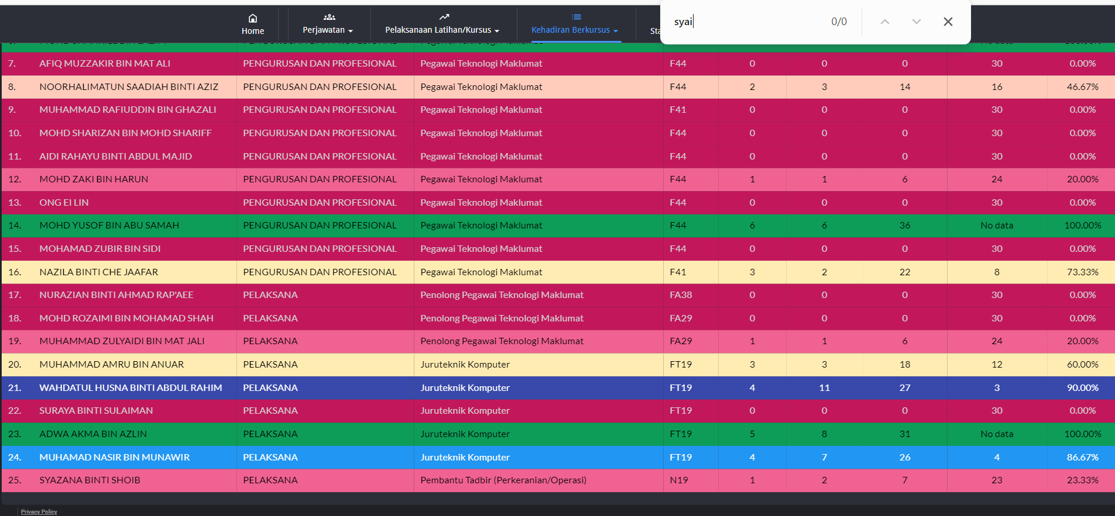Open the Privacy Policy link
This screenshot has width=1115, height=516.
click(39, 511)
